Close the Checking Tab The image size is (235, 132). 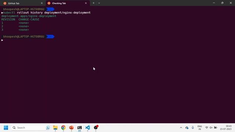tap(86, 3)
